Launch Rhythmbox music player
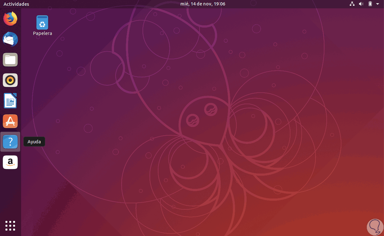This screenshot has height=236, width=384. pyautogui.click(x=10, y=80)
